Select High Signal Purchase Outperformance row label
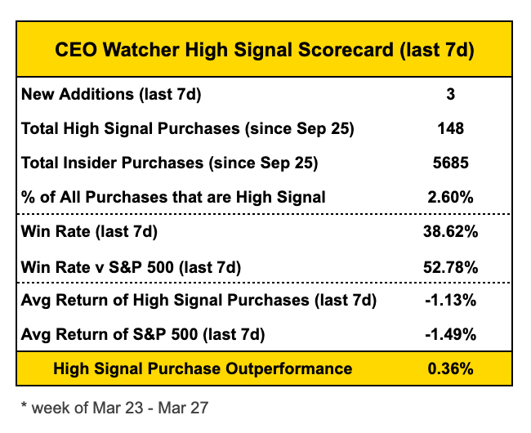 click(203, 368)
